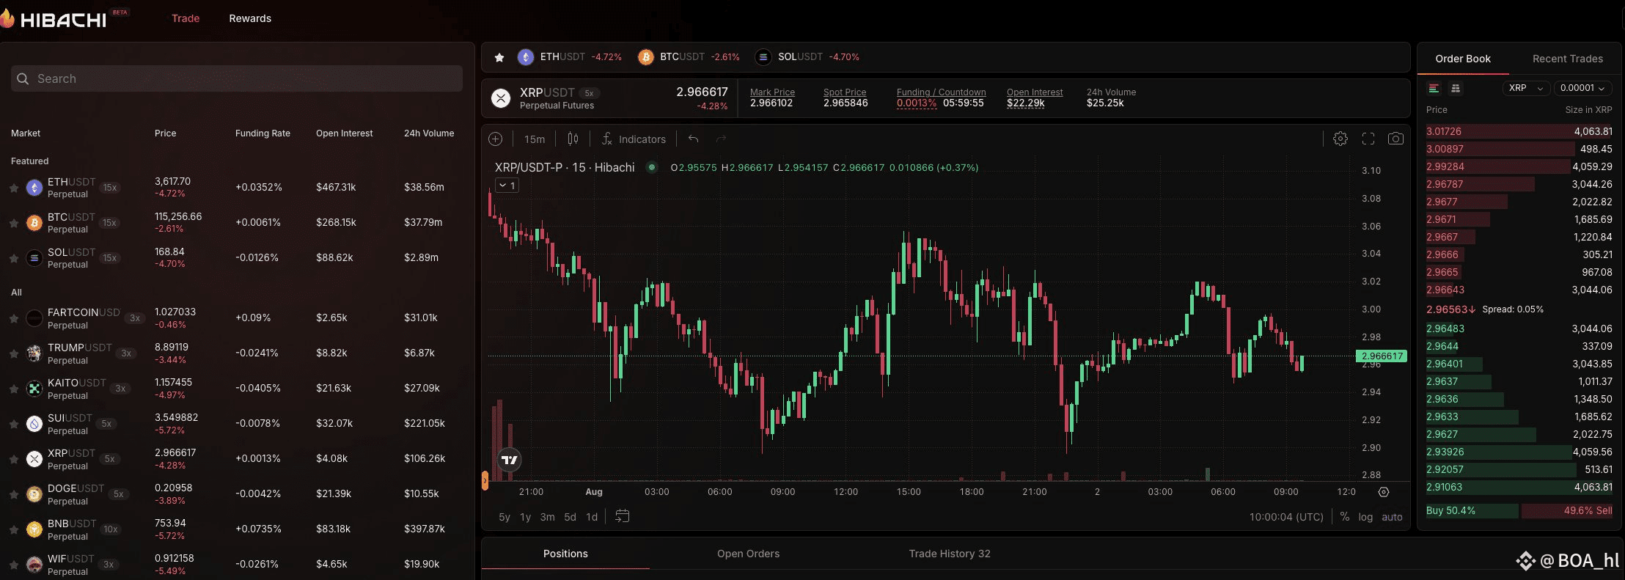Enter chart fullscreen mode

1368,139
